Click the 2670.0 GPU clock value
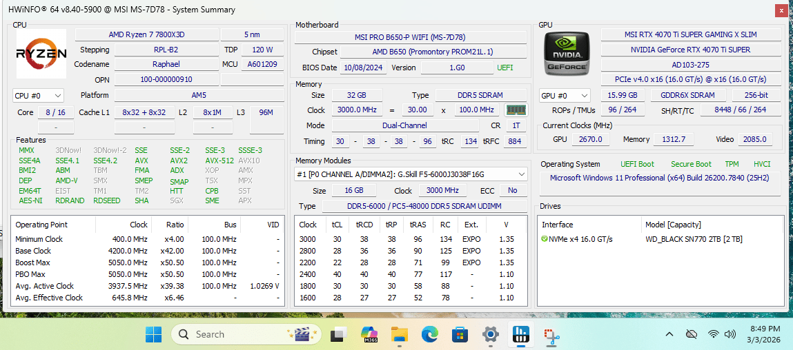 [x=591, y=139]
